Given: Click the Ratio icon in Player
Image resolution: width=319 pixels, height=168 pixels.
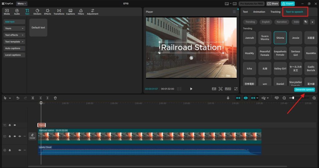Looking at the screenshot, I should tap(228, 89).
